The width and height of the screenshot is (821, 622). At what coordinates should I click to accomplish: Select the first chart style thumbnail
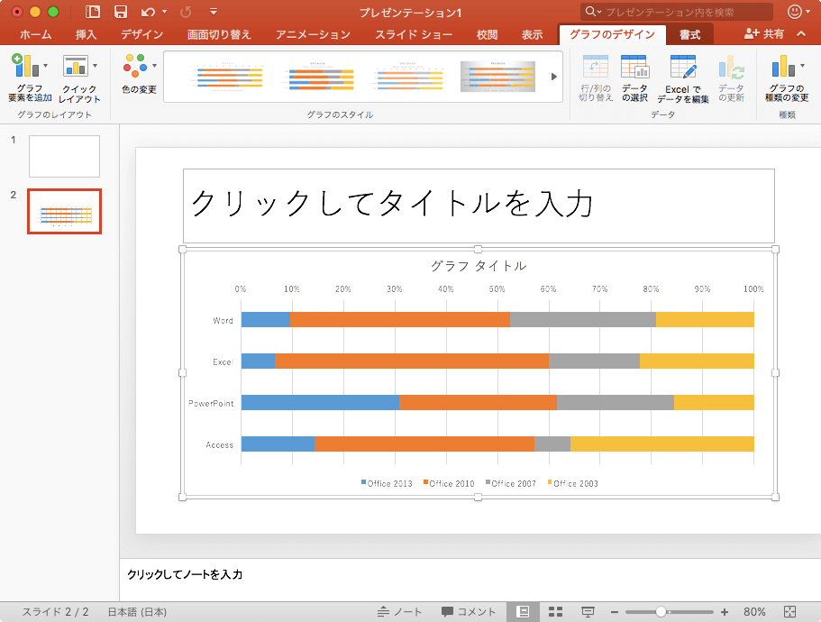pos(228,77)
